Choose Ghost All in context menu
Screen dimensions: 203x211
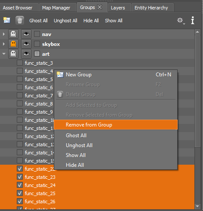pyautogui.click(x=116, y=136)
